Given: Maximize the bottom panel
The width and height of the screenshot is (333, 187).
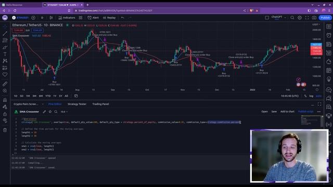Looking at the screenshot, I should click(319, 104).
